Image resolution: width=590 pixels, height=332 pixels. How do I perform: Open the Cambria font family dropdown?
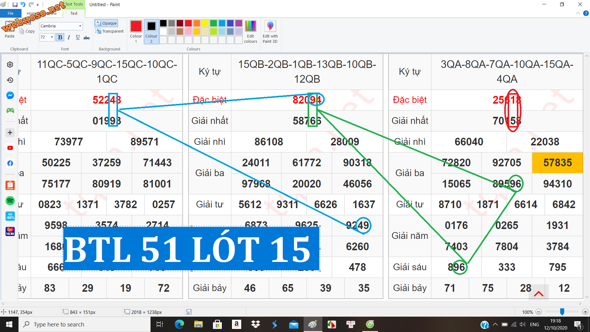(80, 26)
